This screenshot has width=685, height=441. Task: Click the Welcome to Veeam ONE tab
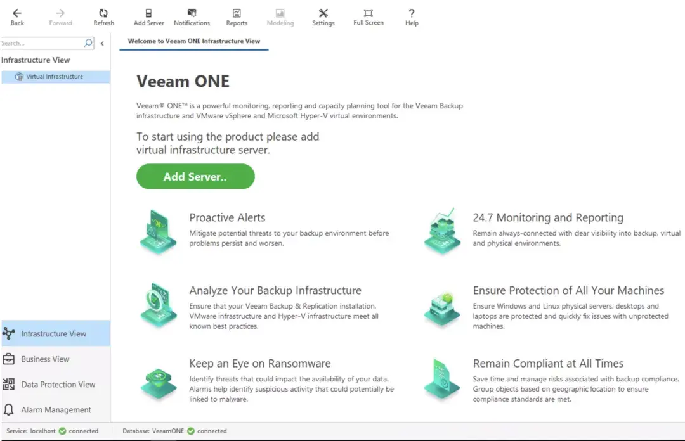[x=194, y=41]
